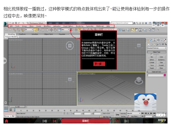Open the MAXScript menu
The image size is (171, 125).
100,26
